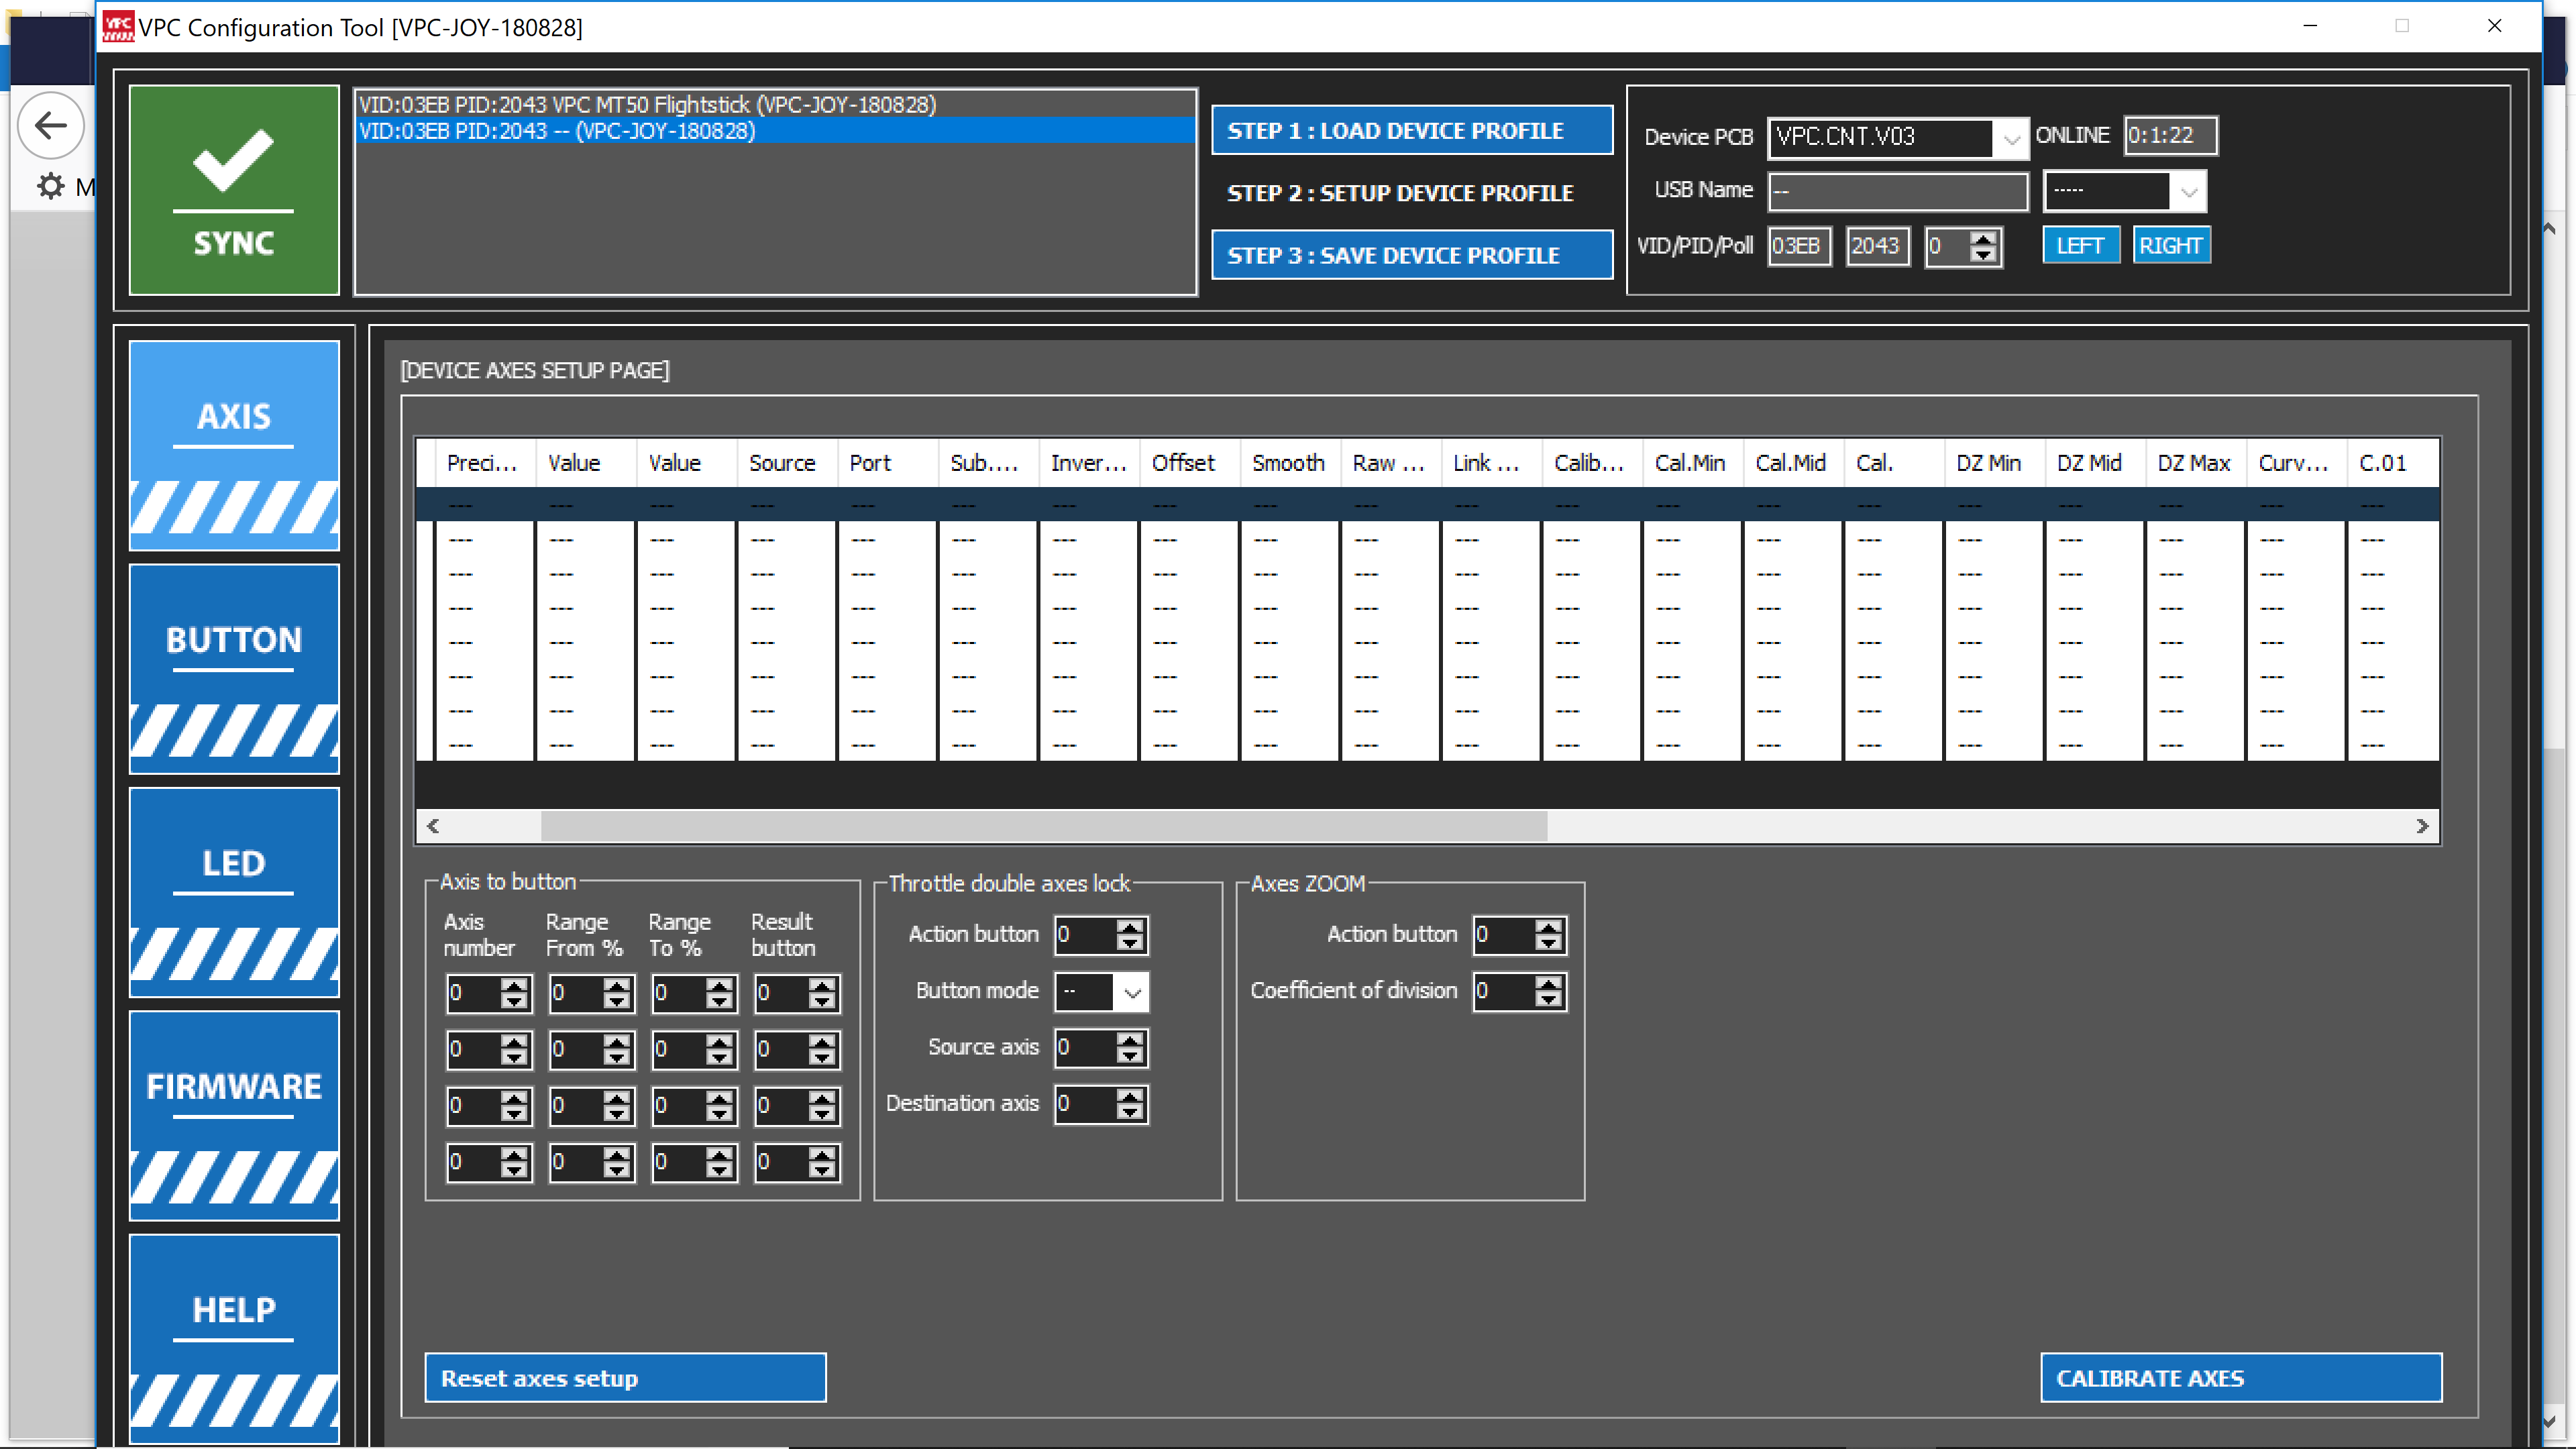The width and height of the screenshot is (2576, 1449).
Task: Open the dropdown next to USB Name
Action: point(2188,192)
